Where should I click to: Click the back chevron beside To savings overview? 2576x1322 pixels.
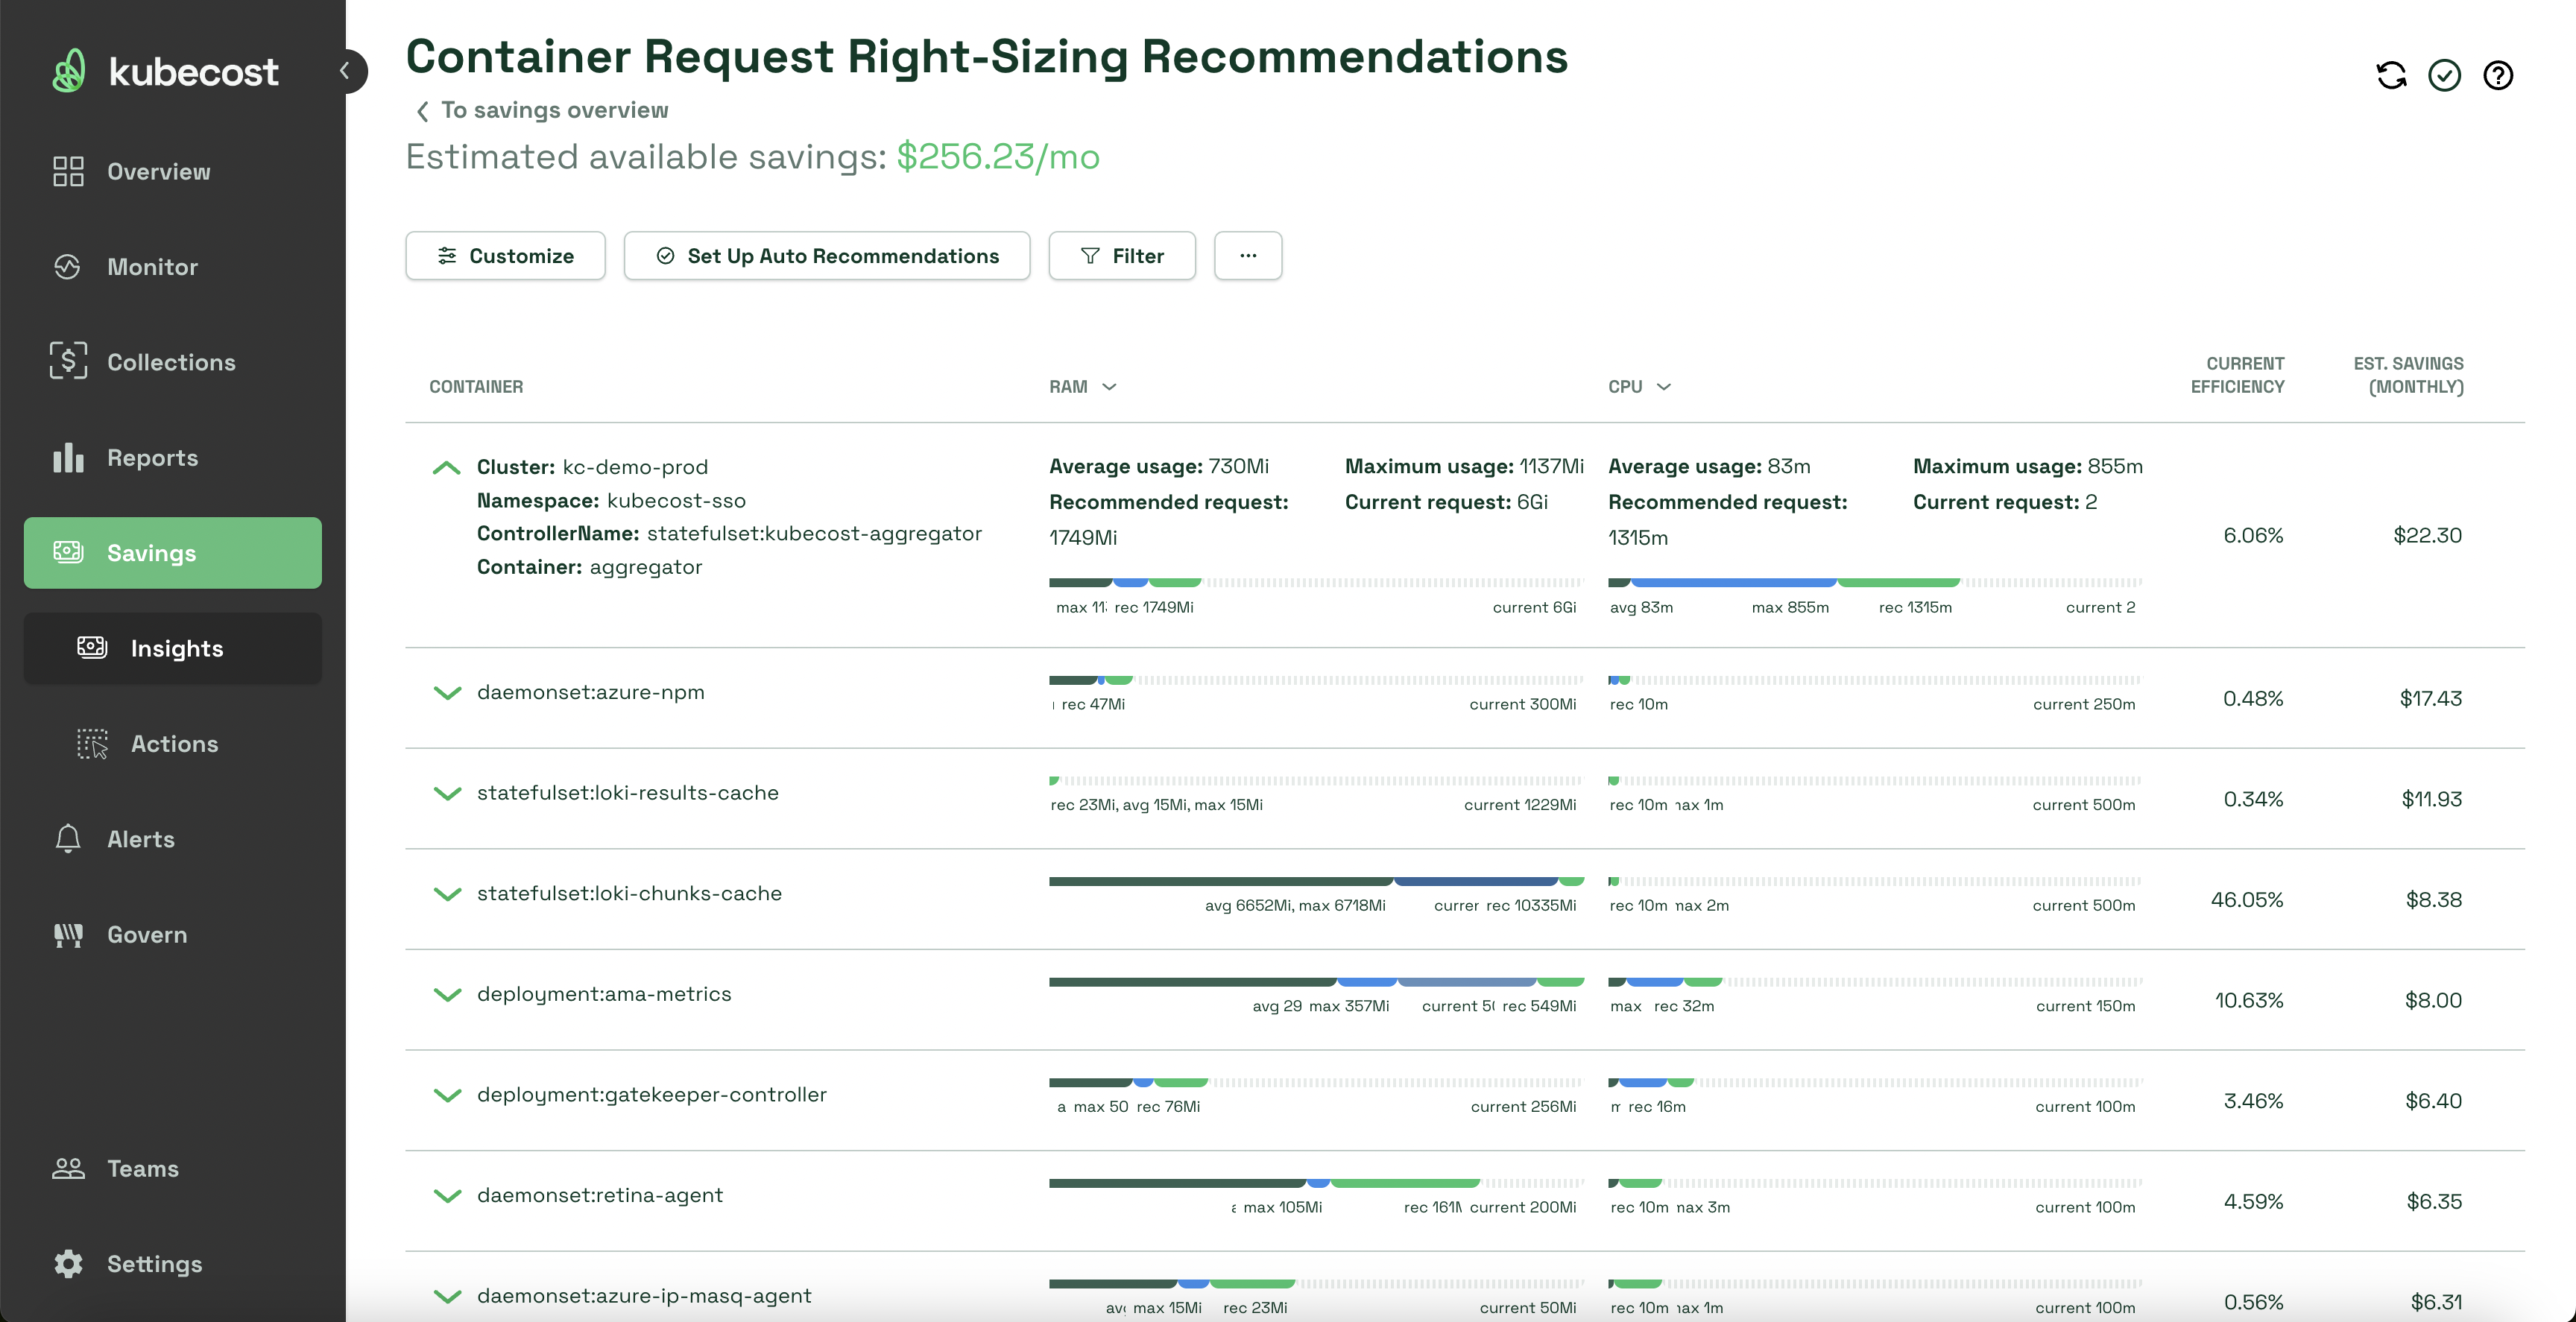422,110
